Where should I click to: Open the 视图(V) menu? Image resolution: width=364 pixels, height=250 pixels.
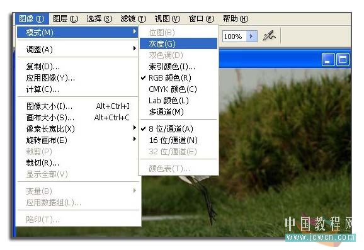click(x=168, y=19)
